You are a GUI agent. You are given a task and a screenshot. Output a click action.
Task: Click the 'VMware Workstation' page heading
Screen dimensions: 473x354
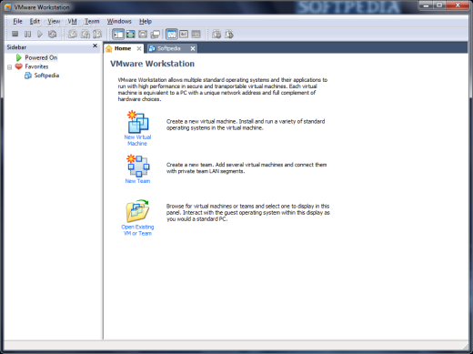coord(152,64)
